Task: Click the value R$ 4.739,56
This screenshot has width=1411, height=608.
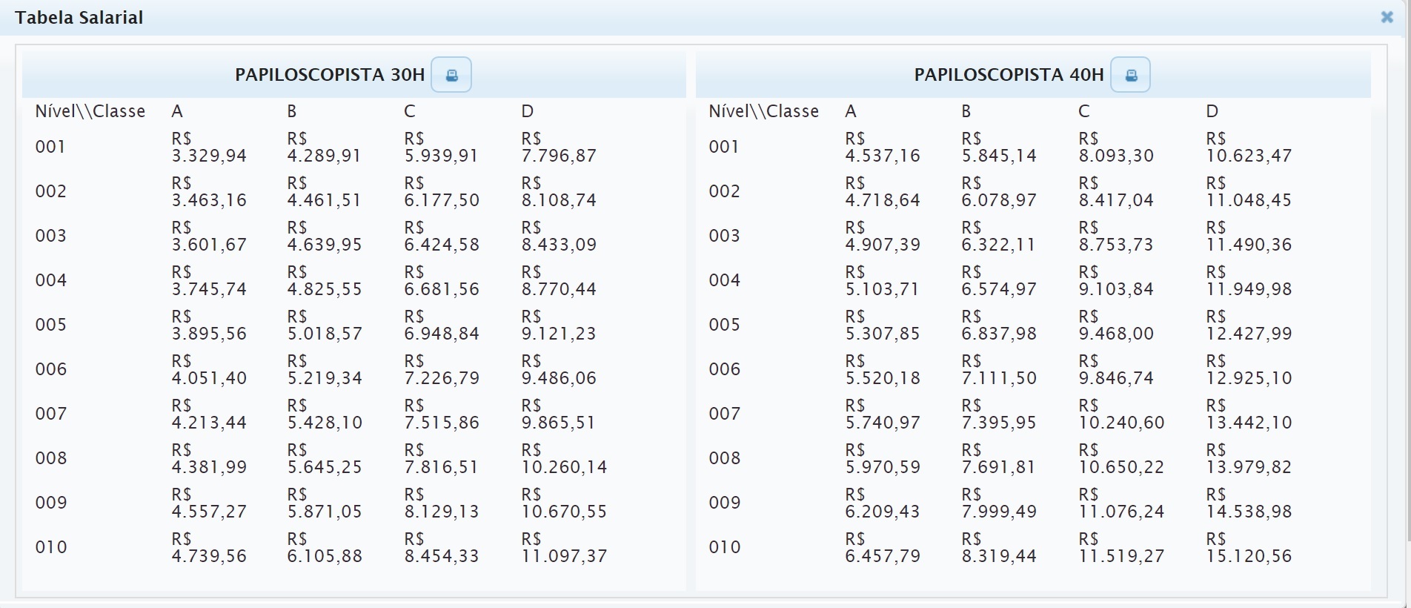Action: (209, 548)
